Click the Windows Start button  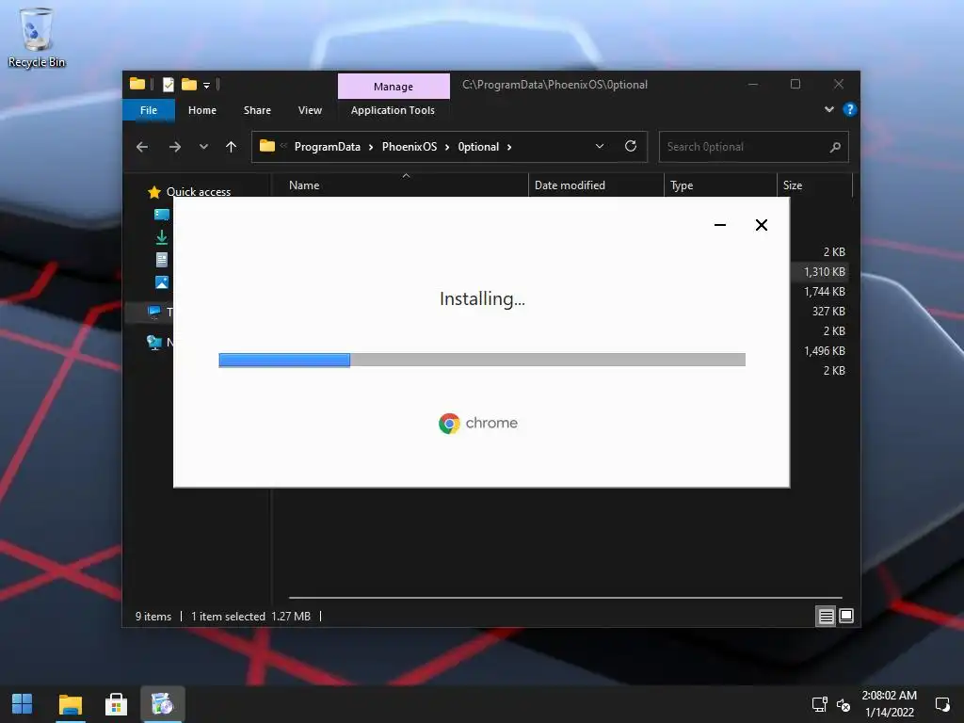pos(23,704)
